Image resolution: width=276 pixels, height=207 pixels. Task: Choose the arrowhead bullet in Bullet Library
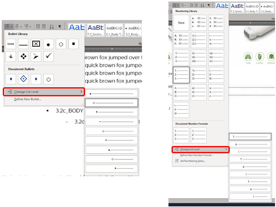[36, 57]
